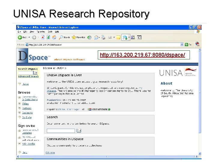Click the horizontal scrollbar right arrow
This screenshot has width=216, height=162.
(x=196, y=157)
